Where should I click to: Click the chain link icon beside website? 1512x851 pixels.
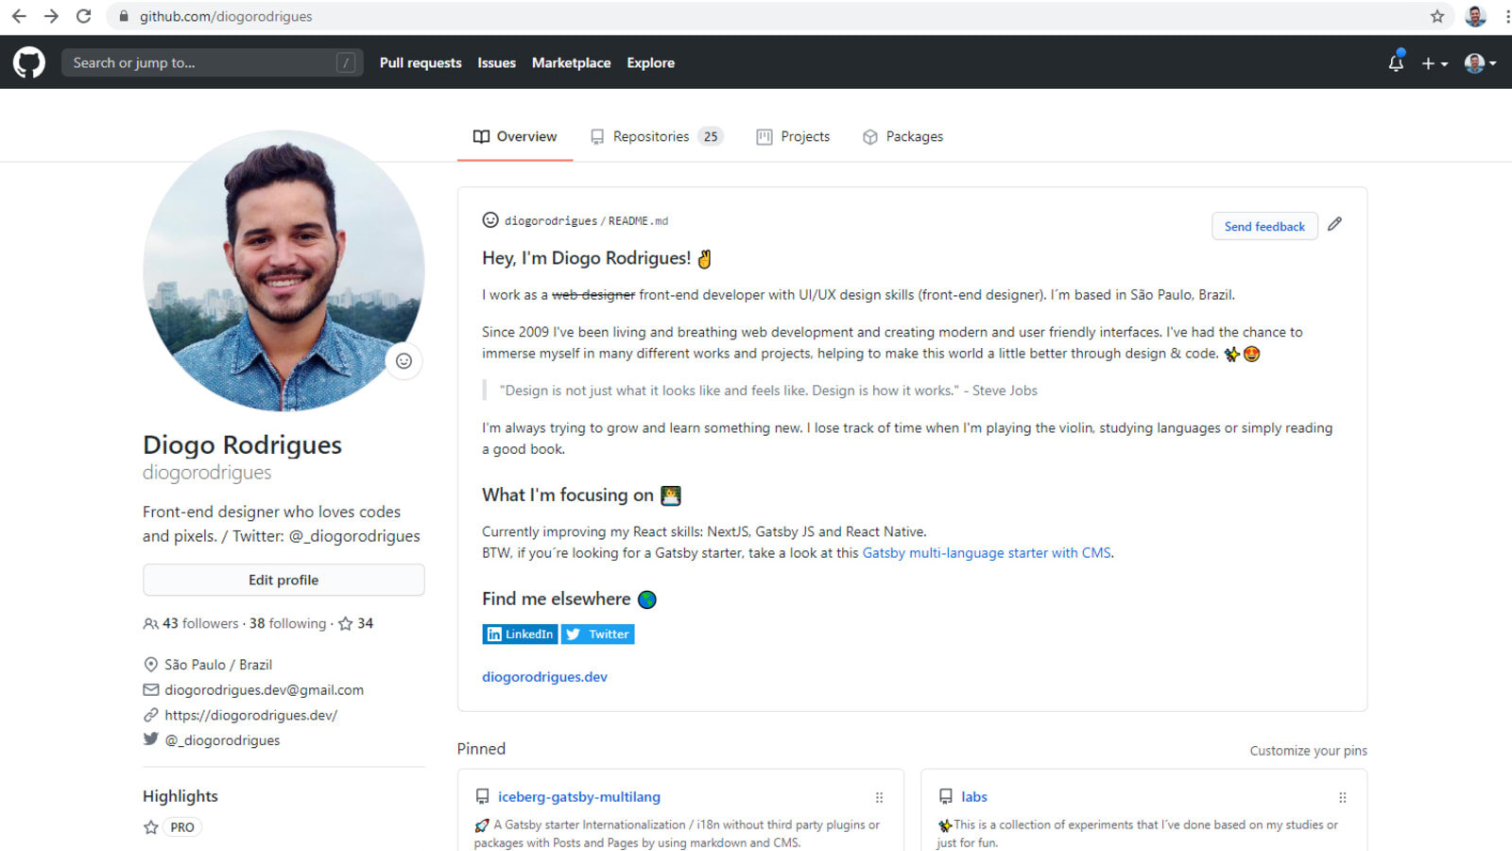click(x=150, y=715)
